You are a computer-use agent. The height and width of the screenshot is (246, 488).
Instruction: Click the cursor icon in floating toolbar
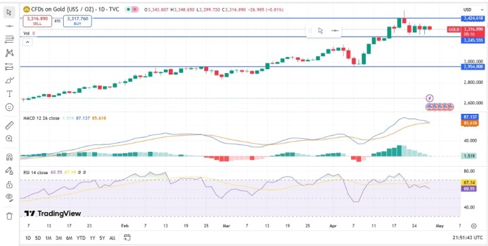coord(321,30)
